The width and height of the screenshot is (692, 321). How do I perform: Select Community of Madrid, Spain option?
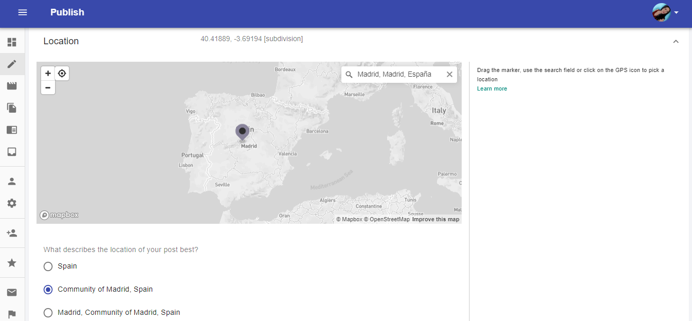coord(48,290)
